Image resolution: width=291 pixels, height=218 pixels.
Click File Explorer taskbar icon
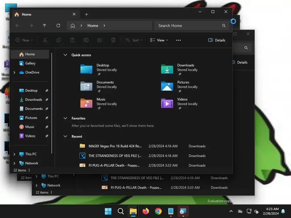coord(133,211)
